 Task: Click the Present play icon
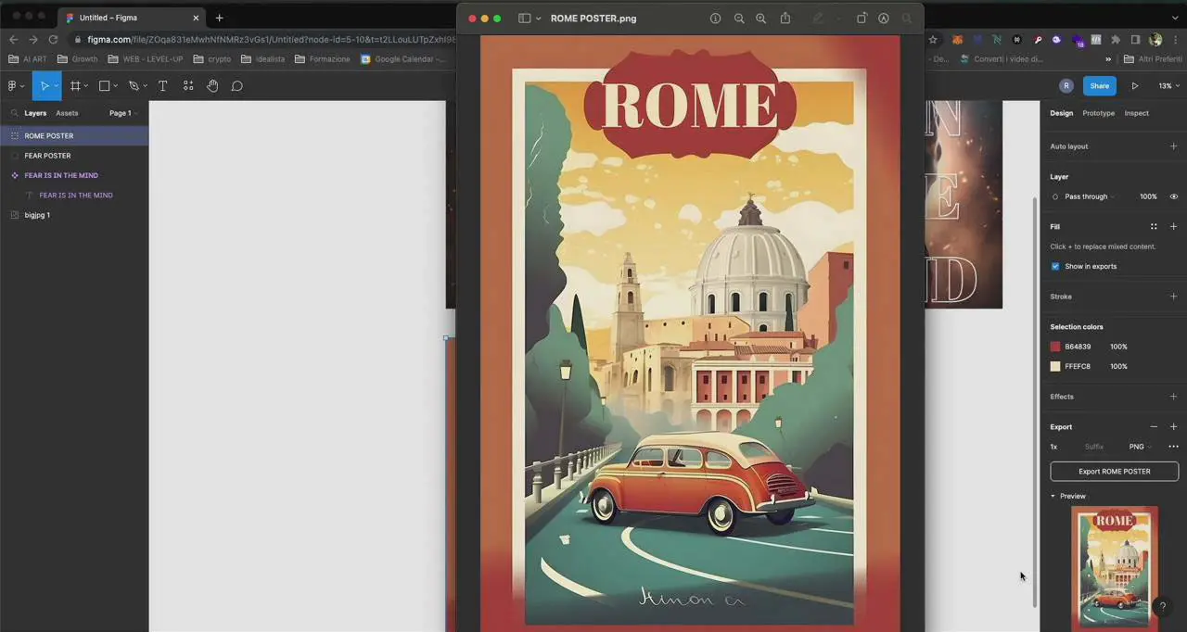(x=1135, y=86)
